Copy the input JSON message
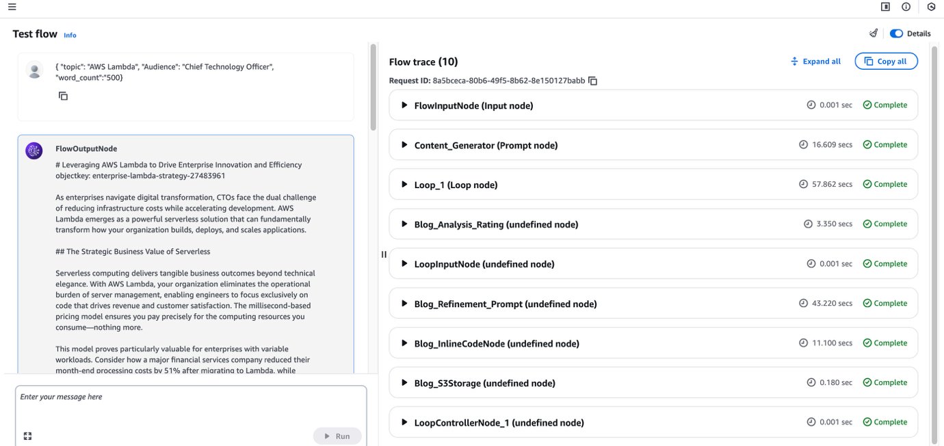944x446 pixels. coord(63,96)
